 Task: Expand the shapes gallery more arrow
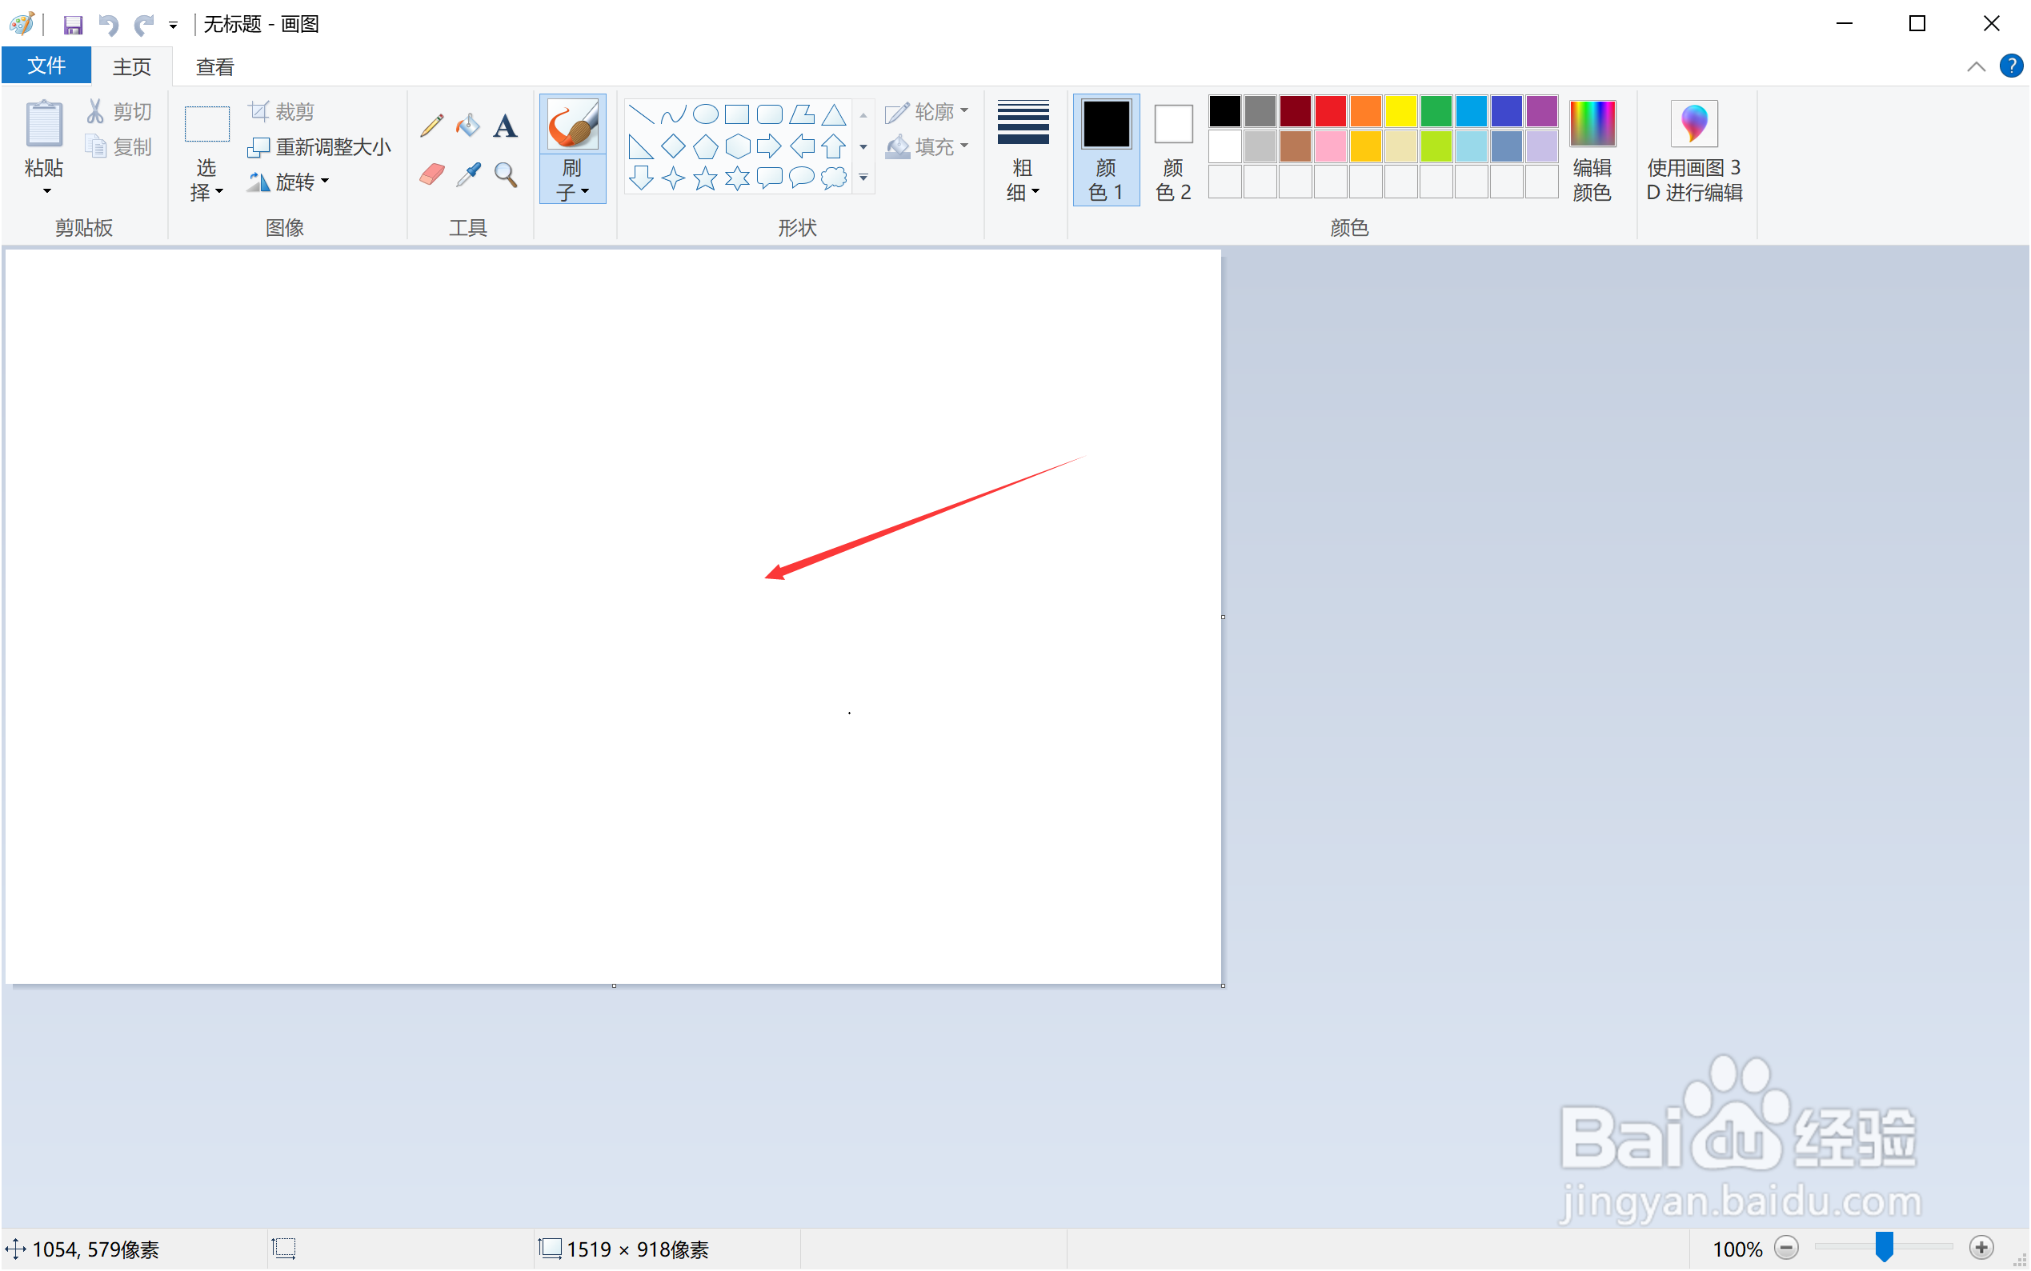coord(863,178)
